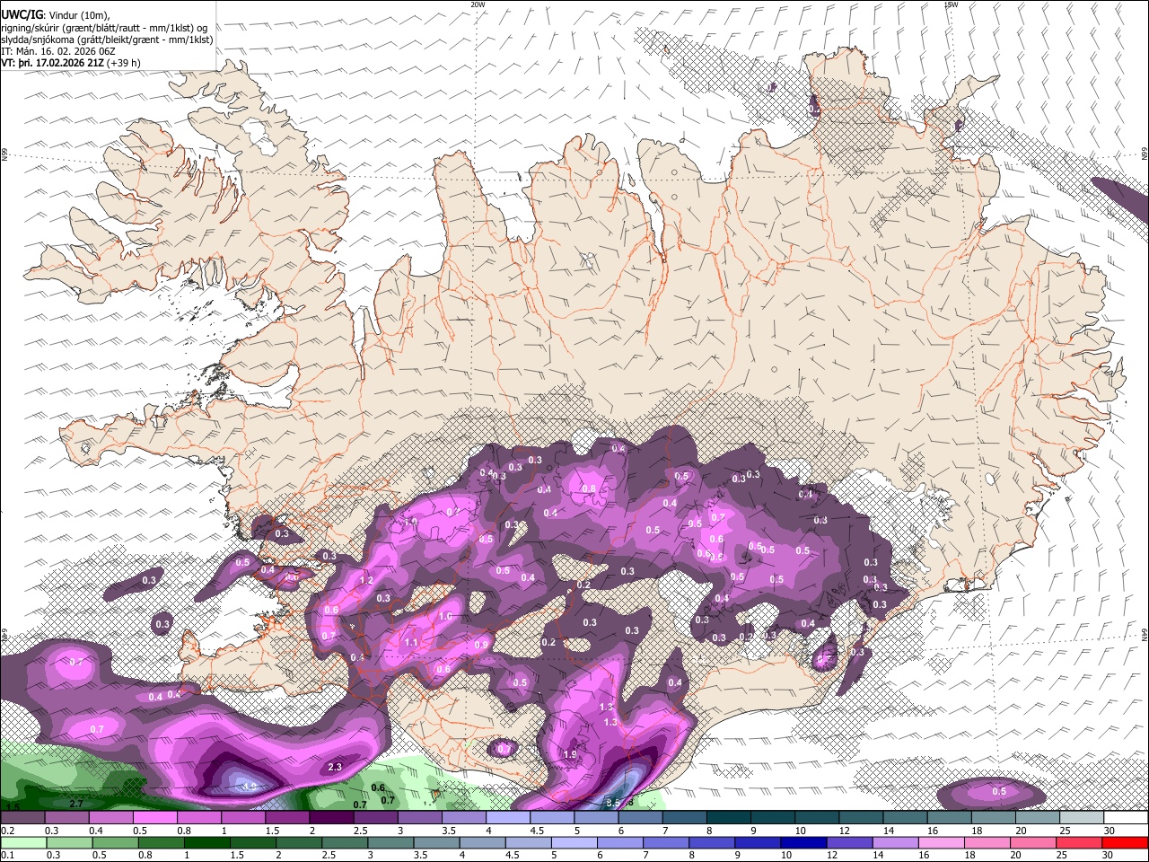Click the '4.5' label on the upper legend scale
This screenshot has height=862, width=1149.
pyautogui.click(x=537, y=831)
